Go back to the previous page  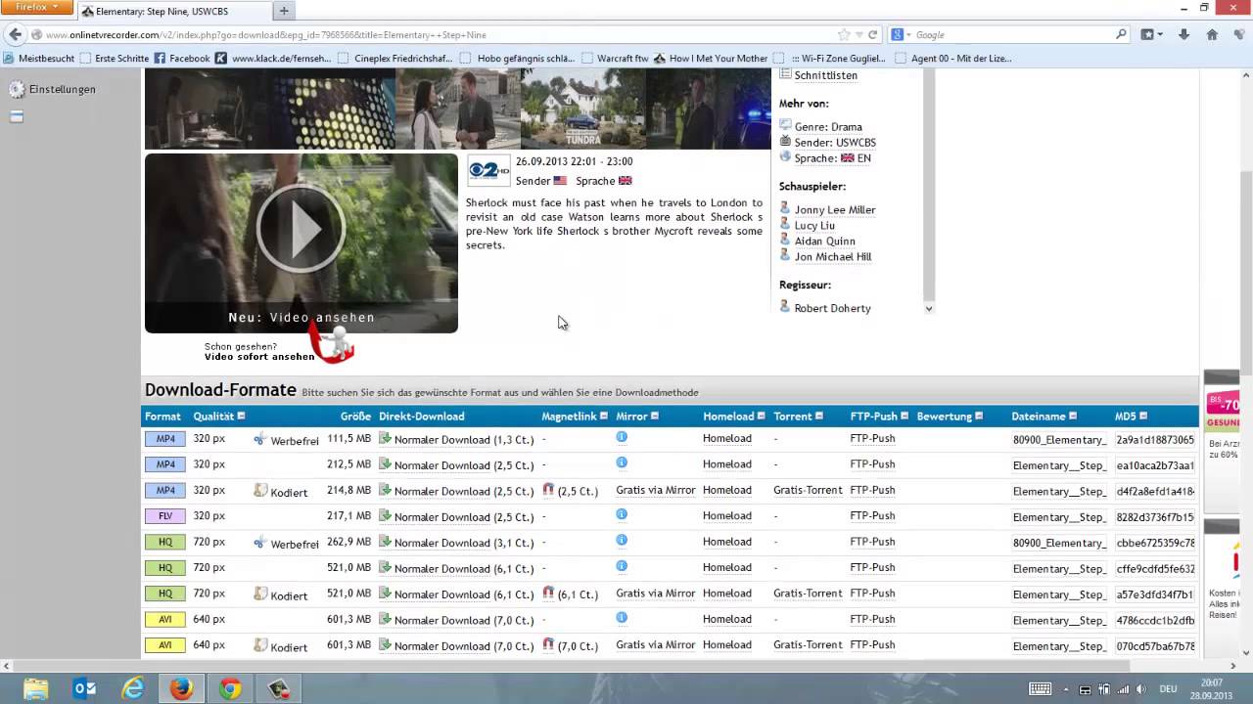[x=14, y=34]
